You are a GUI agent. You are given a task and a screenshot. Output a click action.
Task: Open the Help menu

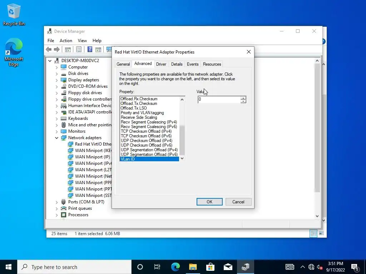coord(97,41)
